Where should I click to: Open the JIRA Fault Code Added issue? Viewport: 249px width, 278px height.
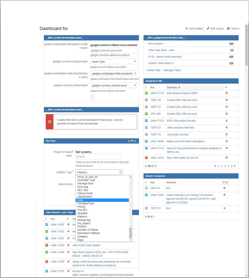tap(86, 245)
